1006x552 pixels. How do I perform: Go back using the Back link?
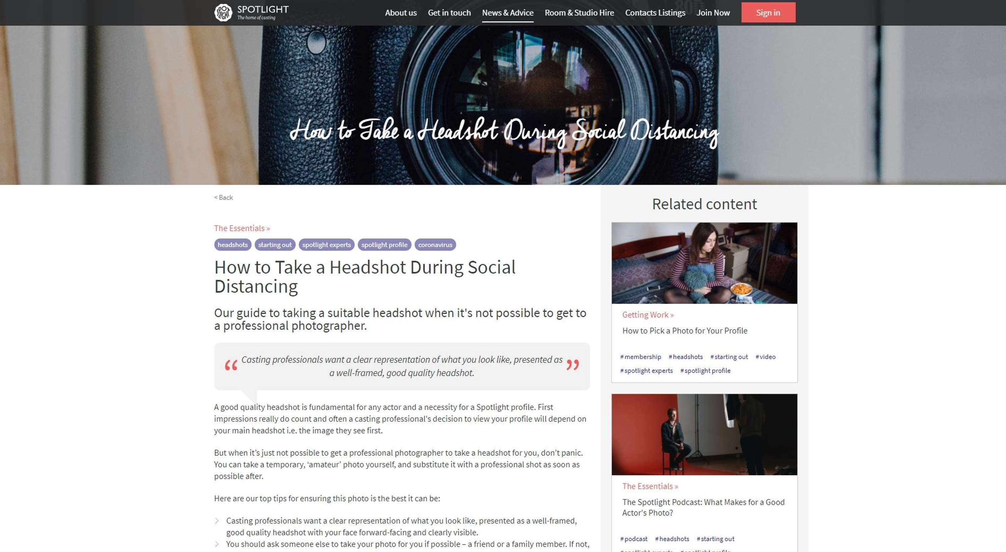pos(223,197)
